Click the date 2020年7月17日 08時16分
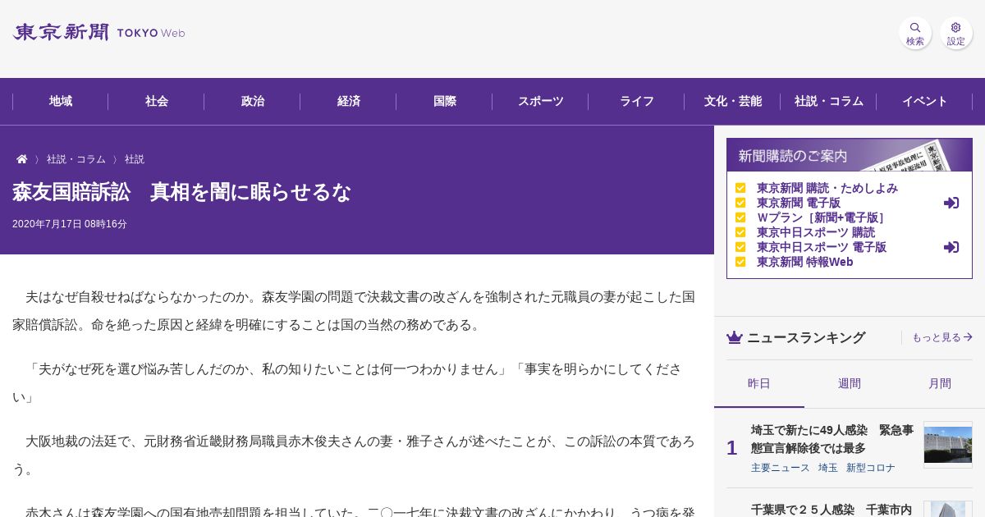Viewport: 985px width, 517px height. tap(70, 224)
